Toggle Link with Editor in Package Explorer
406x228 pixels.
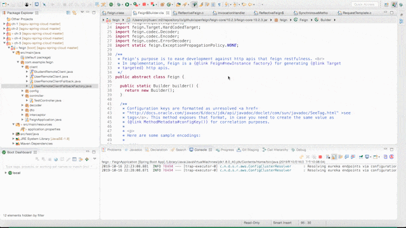coord(75,13)
